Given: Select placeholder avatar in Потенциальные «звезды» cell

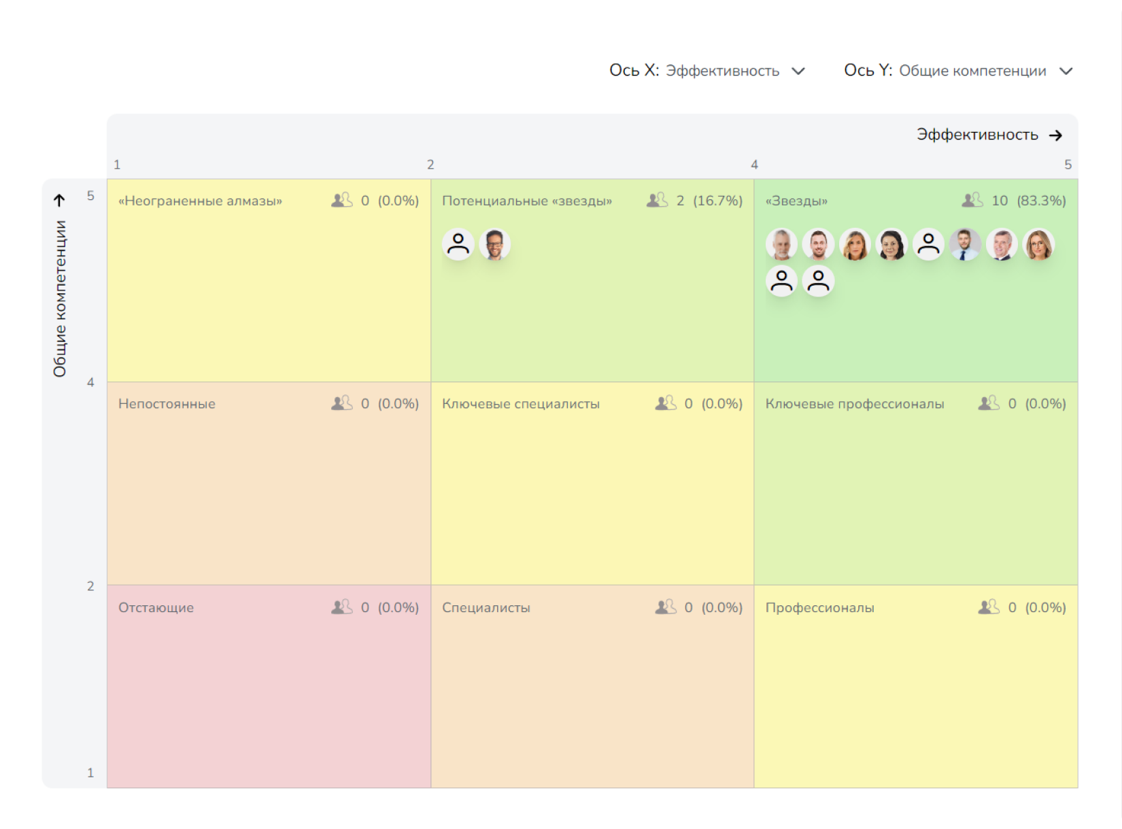Looking at the screenshot, I should click(x=458, y=244).
